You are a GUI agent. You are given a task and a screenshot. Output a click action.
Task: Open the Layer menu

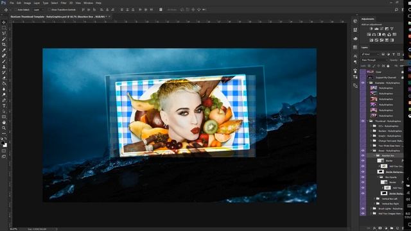pyautogui.click(x=37, y=3)
